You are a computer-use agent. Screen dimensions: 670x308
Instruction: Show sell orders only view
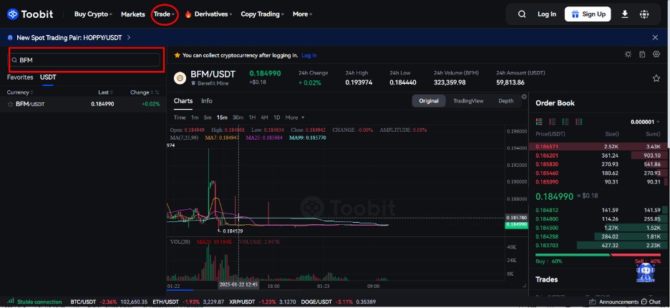click(x=552, y=122)
